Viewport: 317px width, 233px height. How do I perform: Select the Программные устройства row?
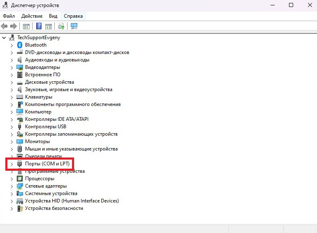tap(55, 172)
